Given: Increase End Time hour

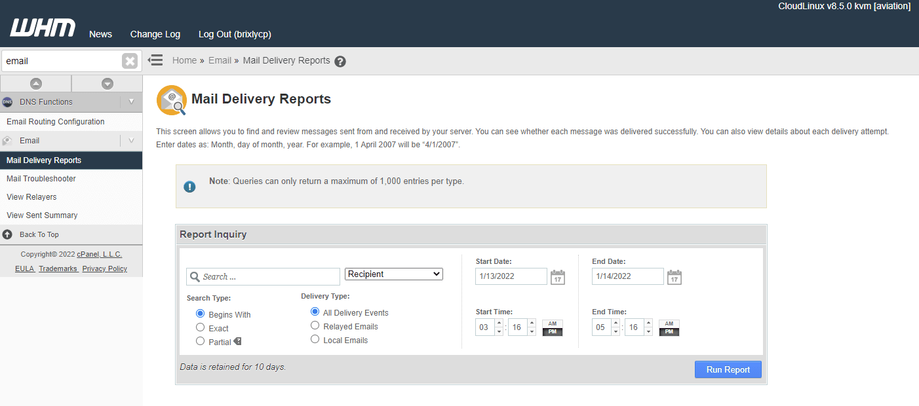Looking at the screenshot, I should 615,323.
